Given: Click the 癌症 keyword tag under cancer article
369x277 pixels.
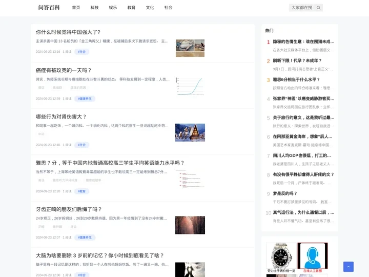Looking at the screenshot, I should click(x=41, y=88).
